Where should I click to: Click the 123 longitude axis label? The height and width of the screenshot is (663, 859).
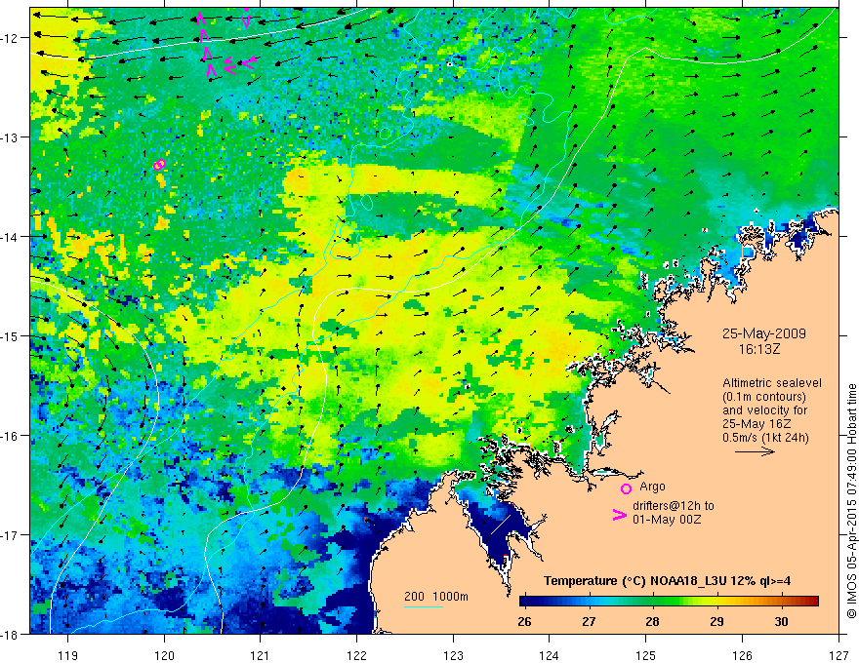coord(453,655)
